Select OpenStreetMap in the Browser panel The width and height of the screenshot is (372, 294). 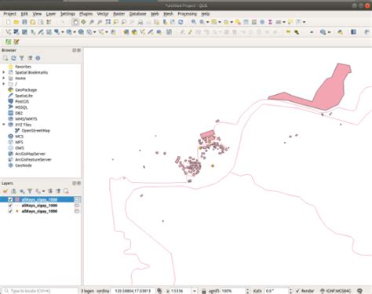click(35, 130)
